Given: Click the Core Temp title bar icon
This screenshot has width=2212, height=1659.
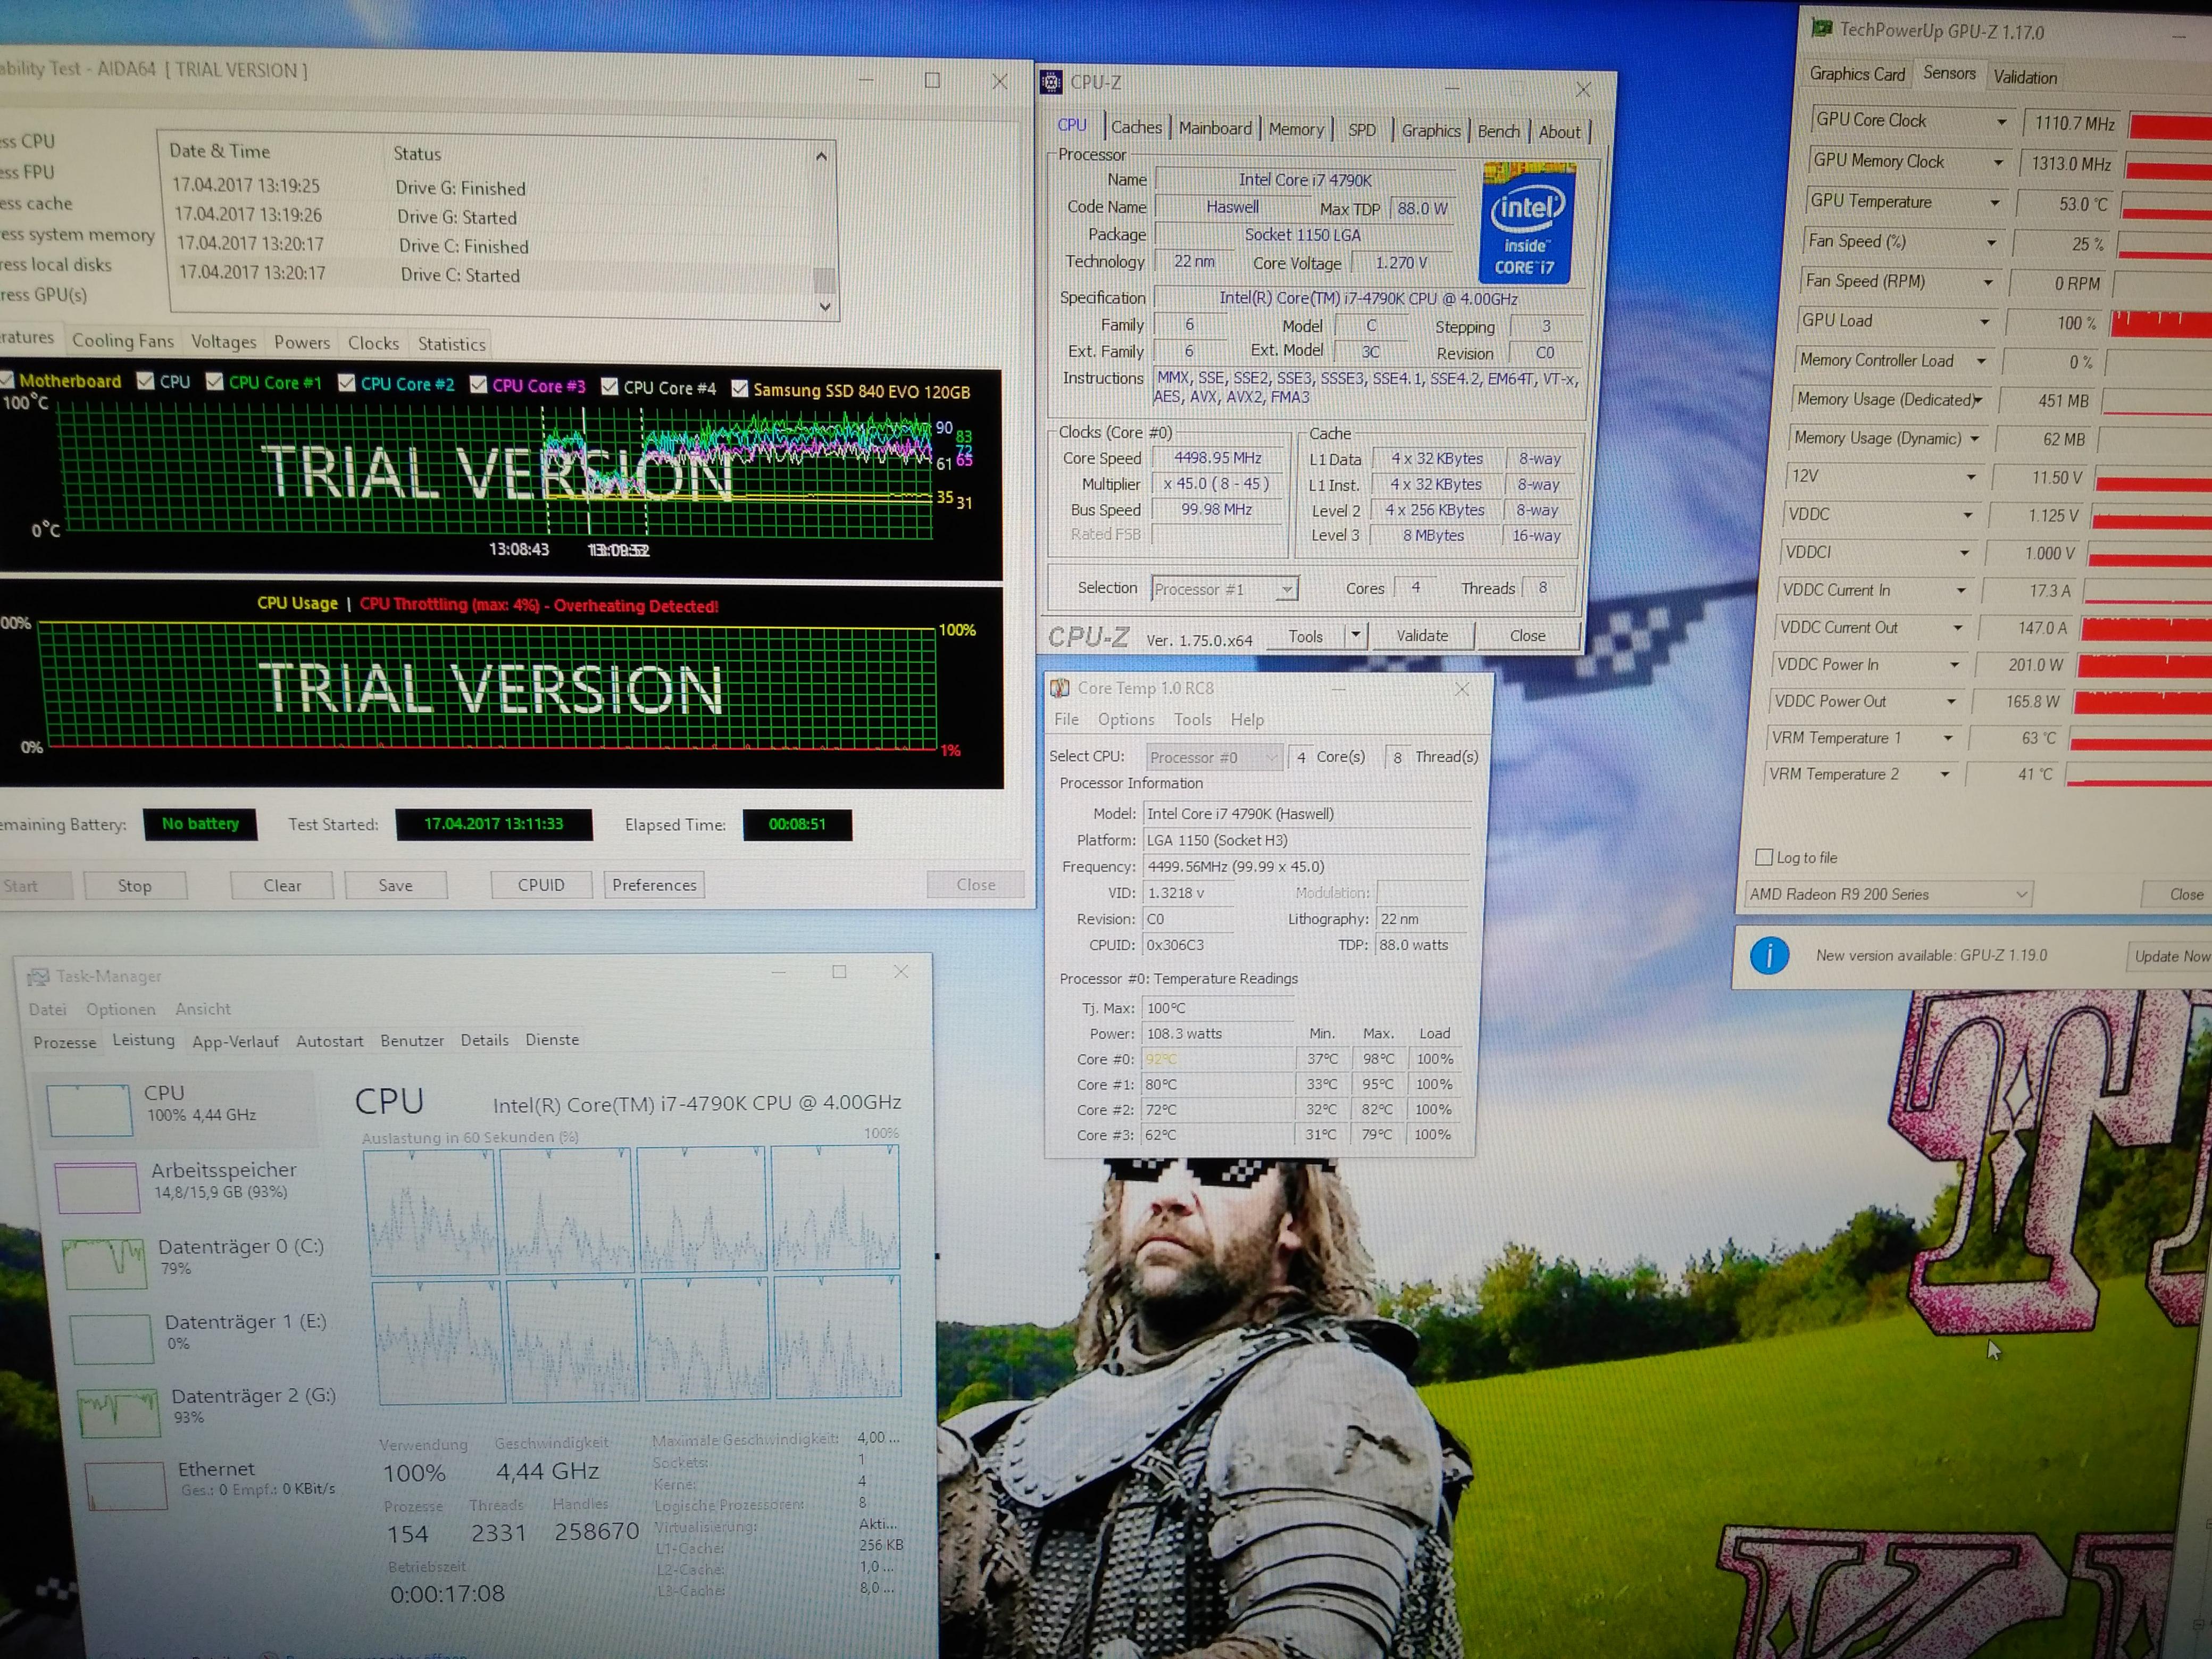Looking at the screenshot, I should [1059, 688].
